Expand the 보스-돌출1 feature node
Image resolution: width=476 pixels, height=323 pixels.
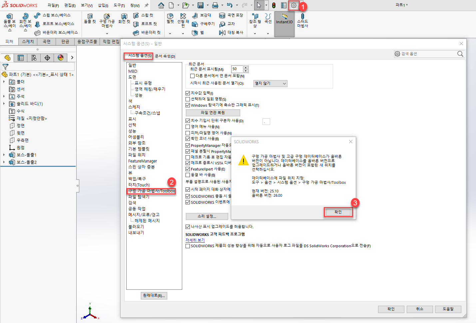(4, 155)
